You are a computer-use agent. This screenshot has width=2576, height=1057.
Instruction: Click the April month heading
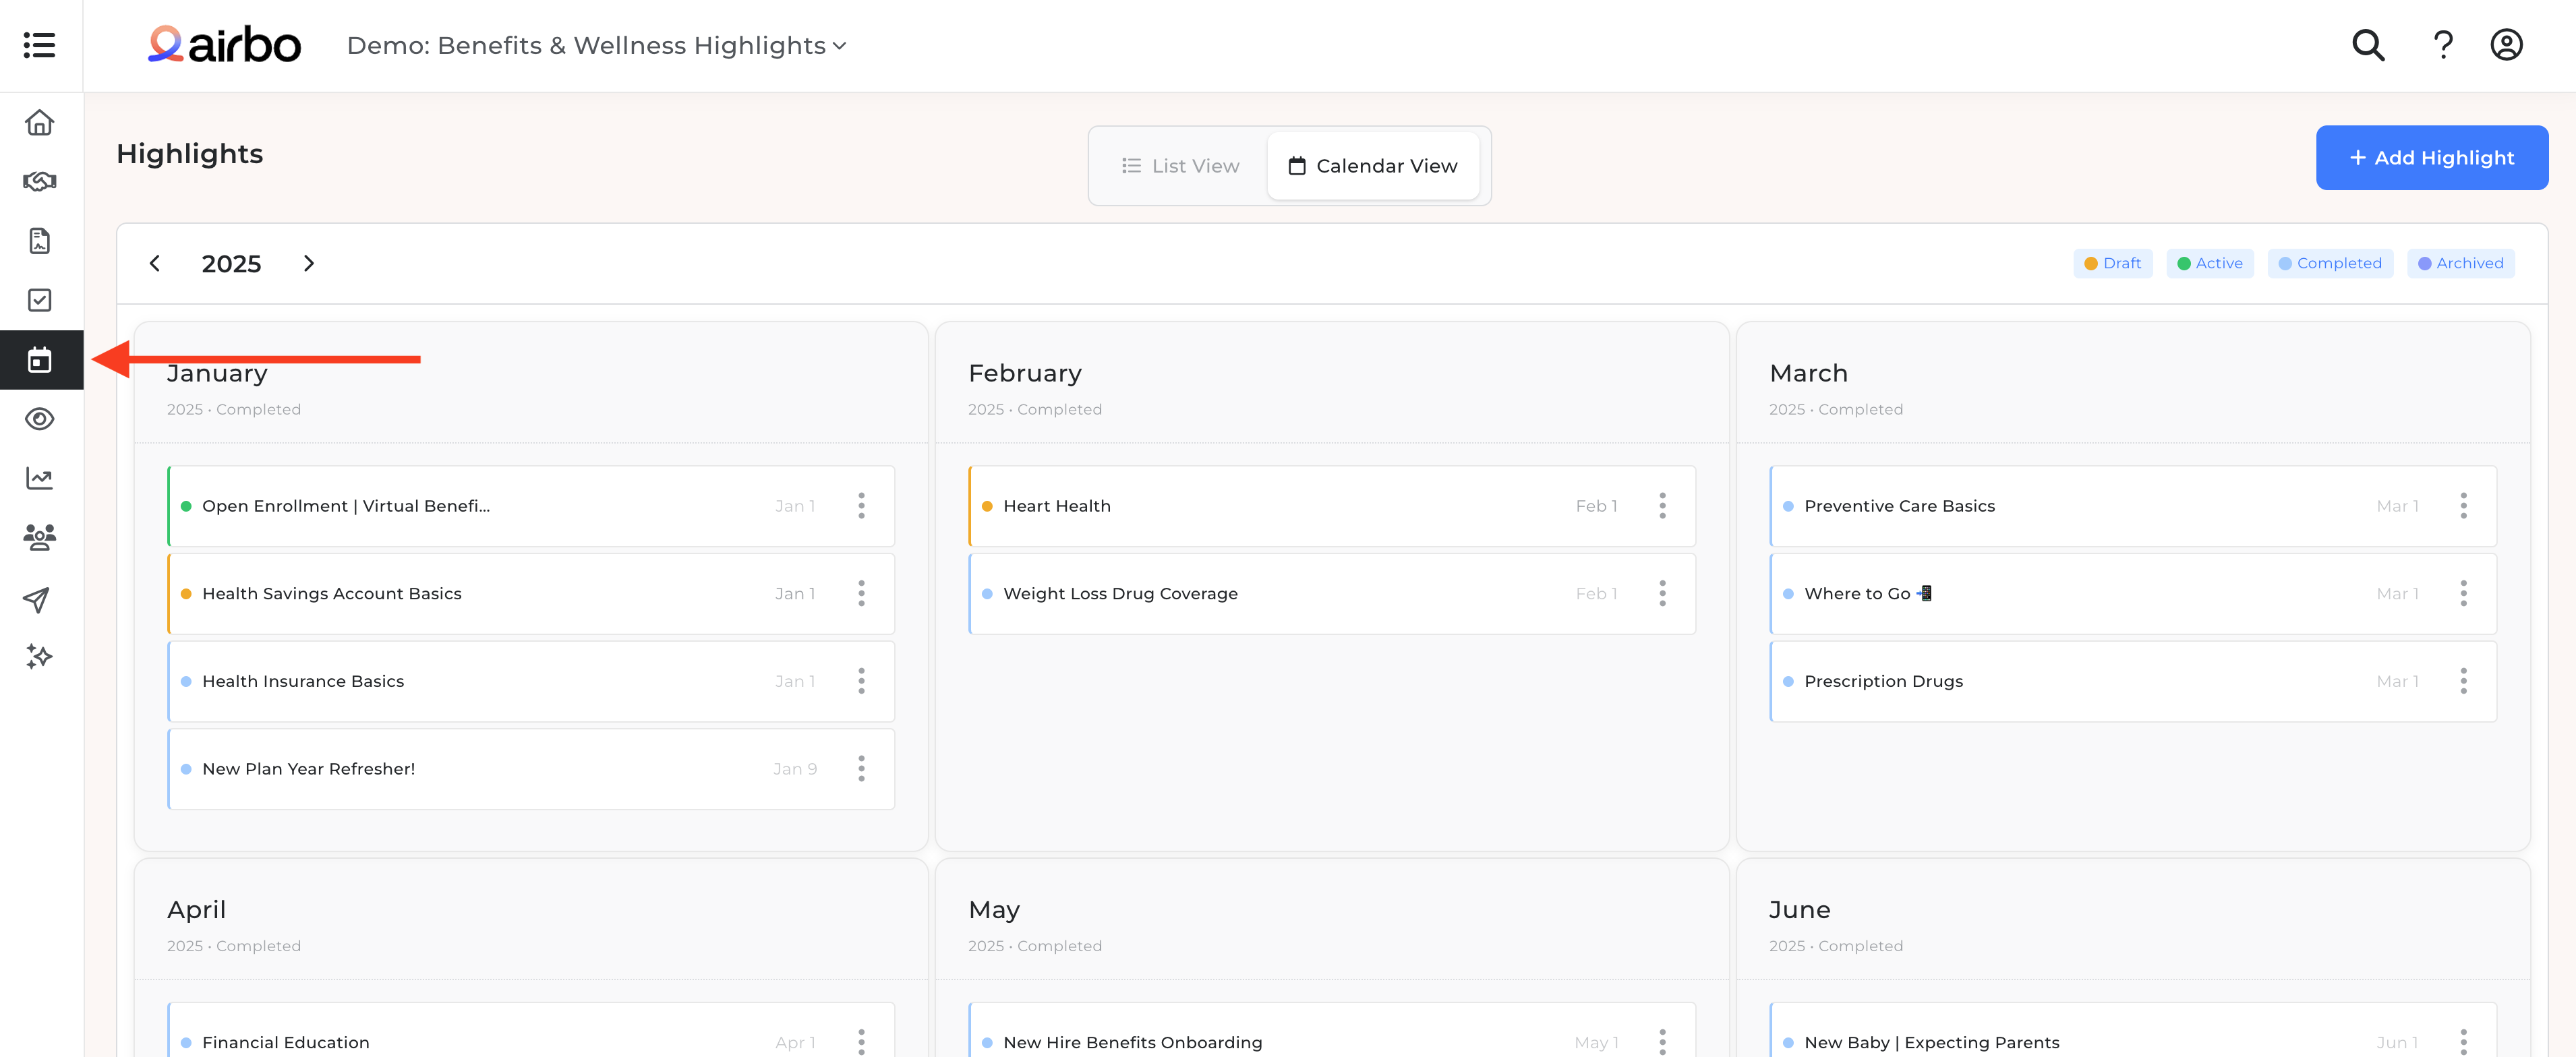click(x=196, y=910)
